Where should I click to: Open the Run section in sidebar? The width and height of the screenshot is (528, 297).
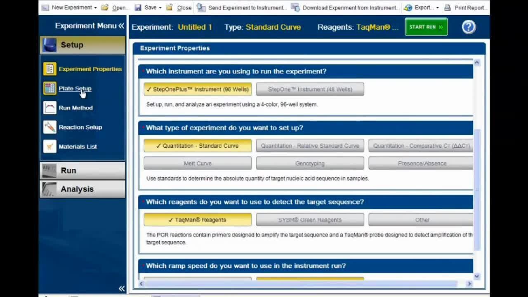click(x=82, y=170)
